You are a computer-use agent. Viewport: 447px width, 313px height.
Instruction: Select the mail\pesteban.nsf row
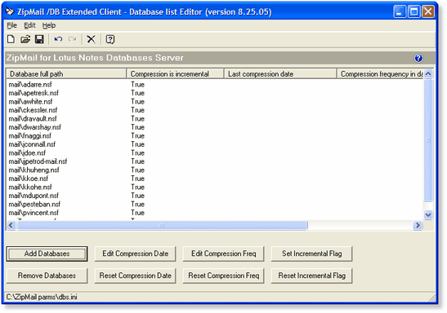coord(214,204)
